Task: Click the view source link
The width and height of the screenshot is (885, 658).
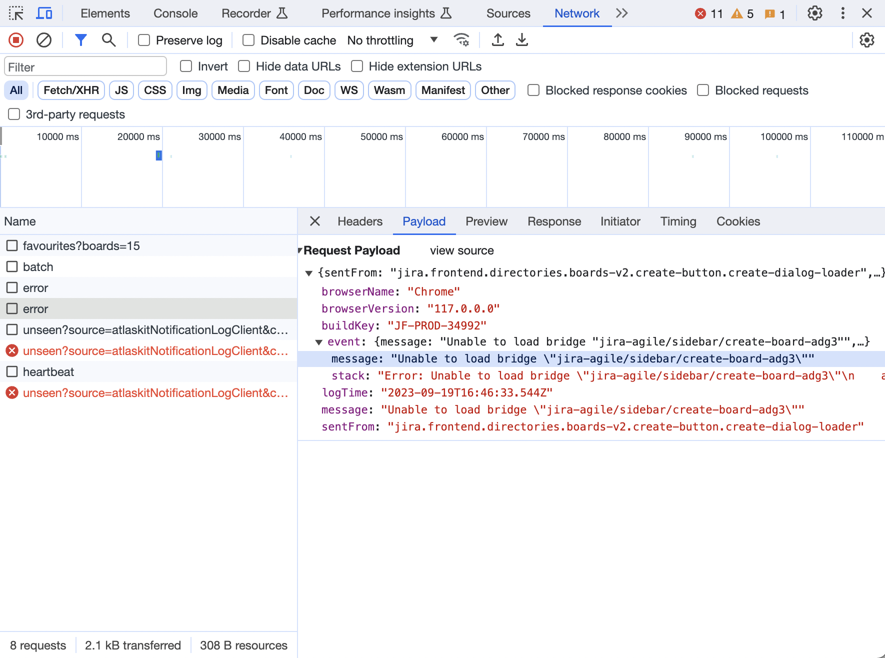Action: 462,250
